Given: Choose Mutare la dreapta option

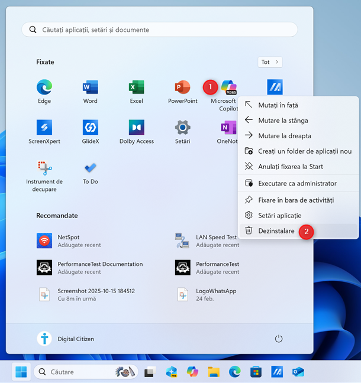Looking at the screenshot, I should click(x=298, y=136).
